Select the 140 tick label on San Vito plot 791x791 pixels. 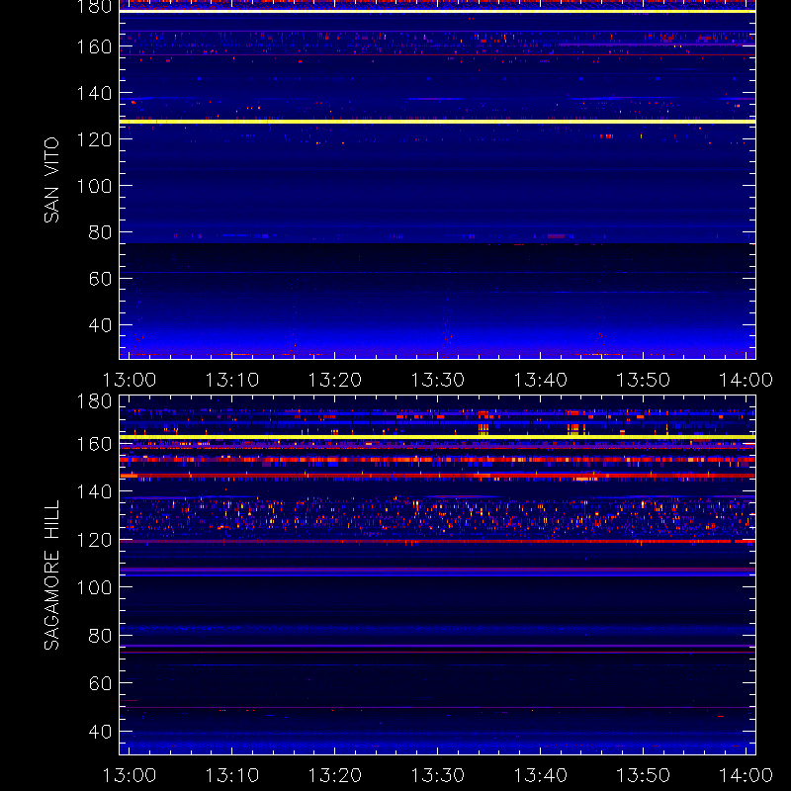click(94, 93)
